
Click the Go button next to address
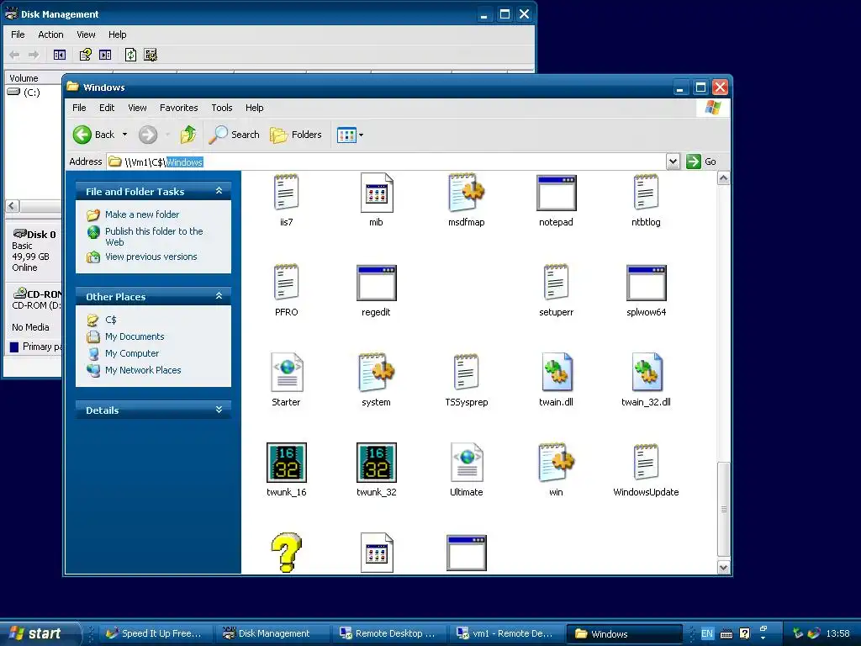click(x=701, y=161)
